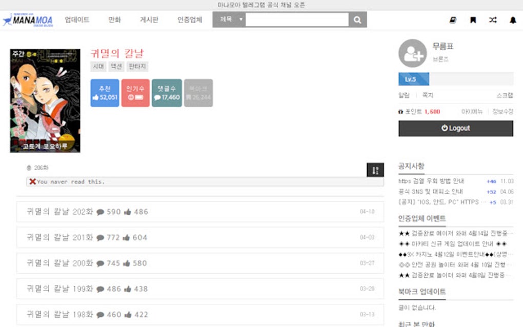Open the 귀멸의 칼날 200화 episode
Screen dimensions: 523x327
point(59,263)
